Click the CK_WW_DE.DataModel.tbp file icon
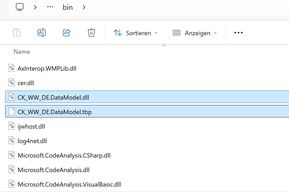Screen dimensions: 289x192 point(11,112)
